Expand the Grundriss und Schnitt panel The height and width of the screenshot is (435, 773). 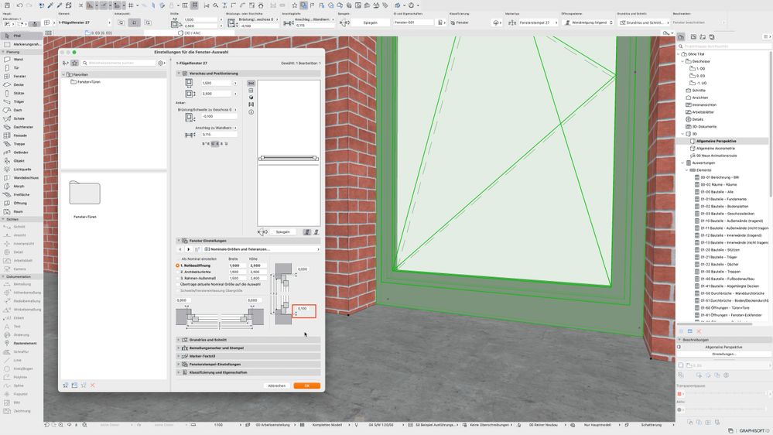pos(179,340)
